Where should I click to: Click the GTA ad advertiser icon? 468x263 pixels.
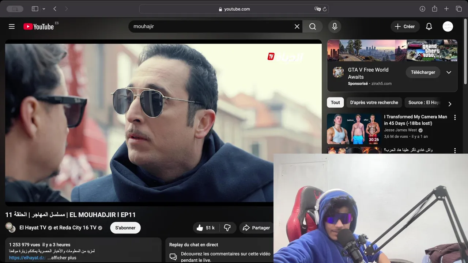coord(338,72)
